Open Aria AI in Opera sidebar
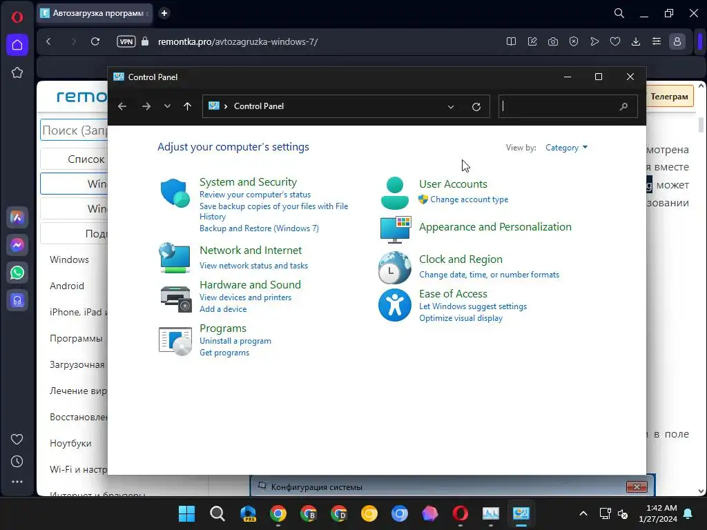 [x=17, y=217]
